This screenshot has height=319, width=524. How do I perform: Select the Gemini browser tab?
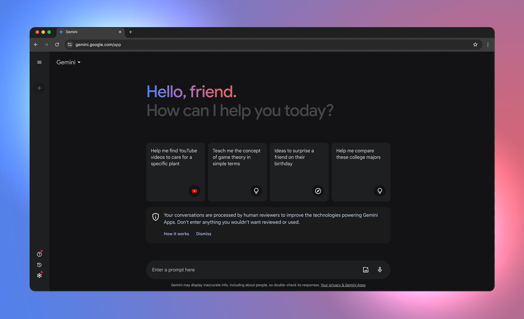[90, 32]
